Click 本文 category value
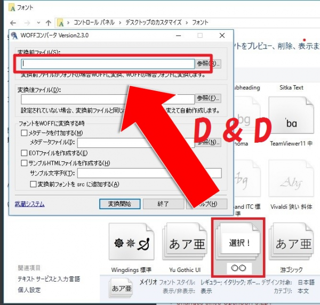This screenshot has width=320, height=305. pyautogui.click(x=303, y=291)
